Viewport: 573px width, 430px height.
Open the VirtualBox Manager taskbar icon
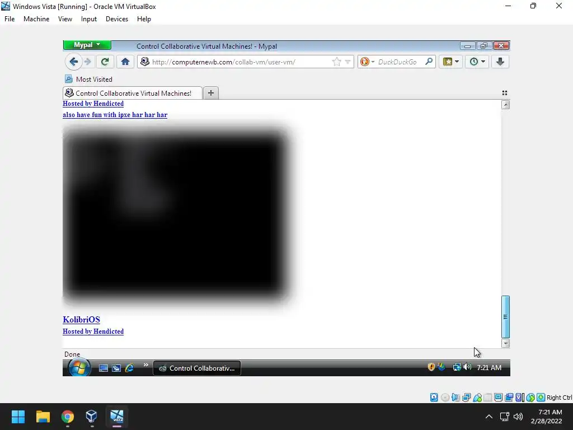click(91, 417)
